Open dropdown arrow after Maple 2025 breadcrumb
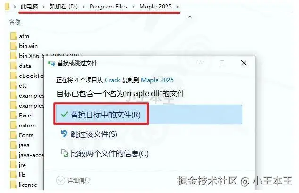Image resolution: width=299 pixels, height=193 pixels. tap(177, 7)
